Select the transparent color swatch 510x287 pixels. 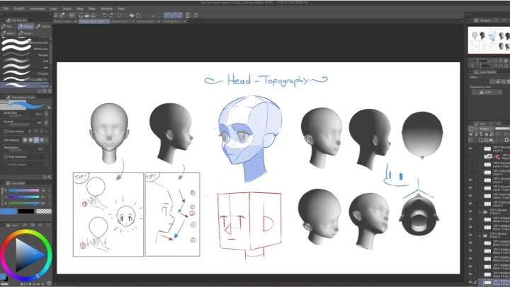coord(44,211)
